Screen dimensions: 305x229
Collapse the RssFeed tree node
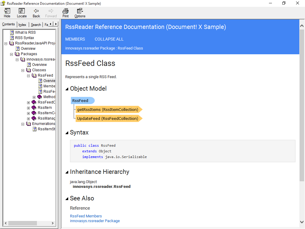28,76
